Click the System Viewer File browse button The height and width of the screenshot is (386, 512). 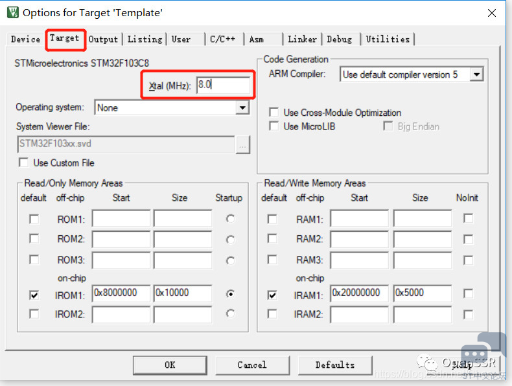[242, 145]
